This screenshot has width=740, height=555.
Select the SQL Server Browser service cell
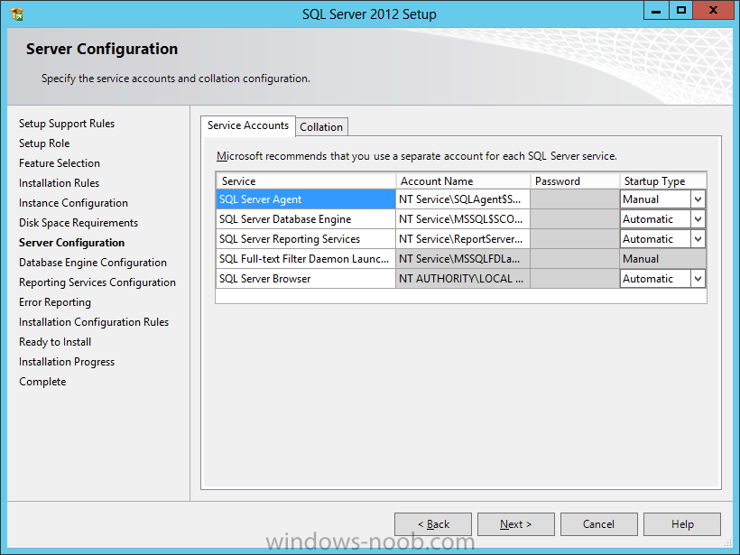coord(306,279)
